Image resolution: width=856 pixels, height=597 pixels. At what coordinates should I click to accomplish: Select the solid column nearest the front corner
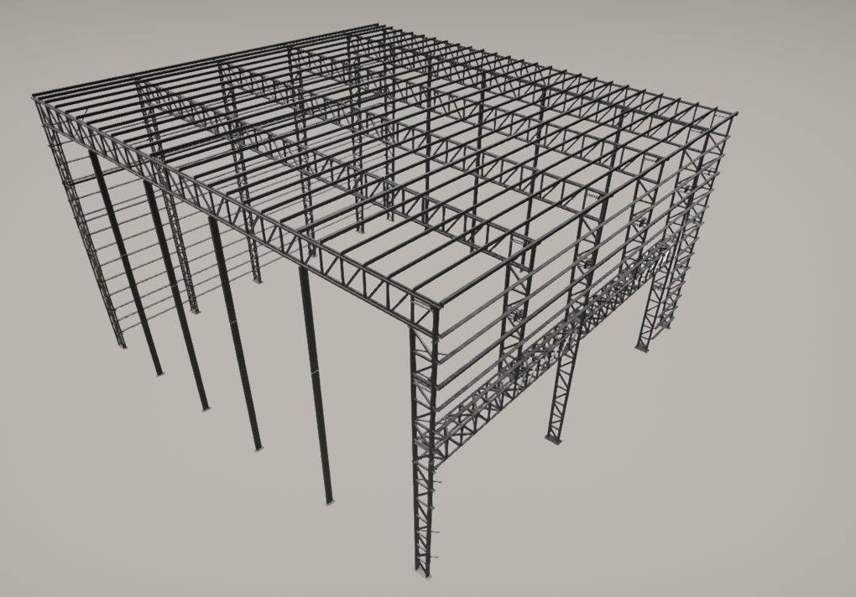coord(316,386)
